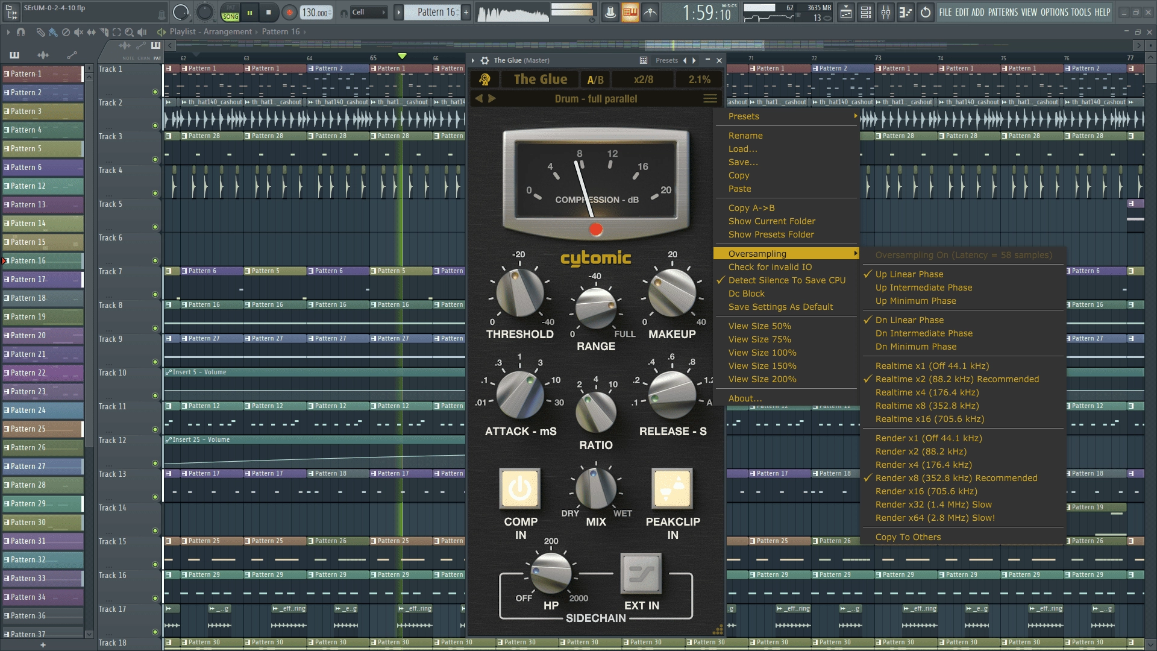
Task: Click the undo history circular arrow icon
Action: (x=926, y=12)
